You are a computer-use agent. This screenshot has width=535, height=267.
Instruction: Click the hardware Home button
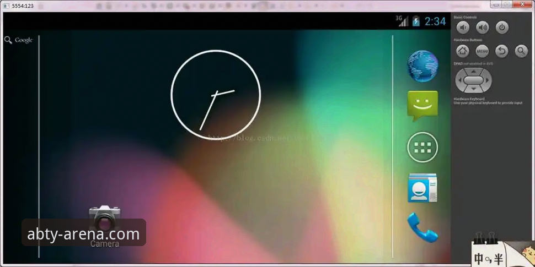[x=463, y=51]
